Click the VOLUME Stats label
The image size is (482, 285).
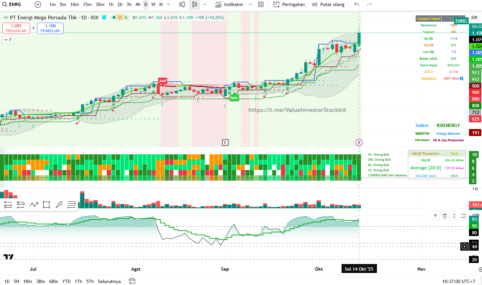coord(426,176)
